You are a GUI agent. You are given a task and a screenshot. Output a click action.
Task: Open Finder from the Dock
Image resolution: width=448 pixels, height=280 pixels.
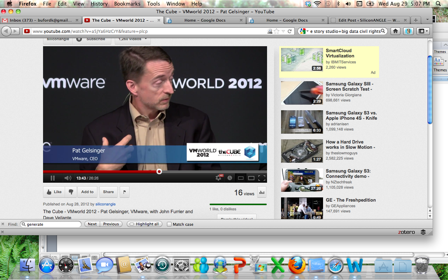point(28,266)
